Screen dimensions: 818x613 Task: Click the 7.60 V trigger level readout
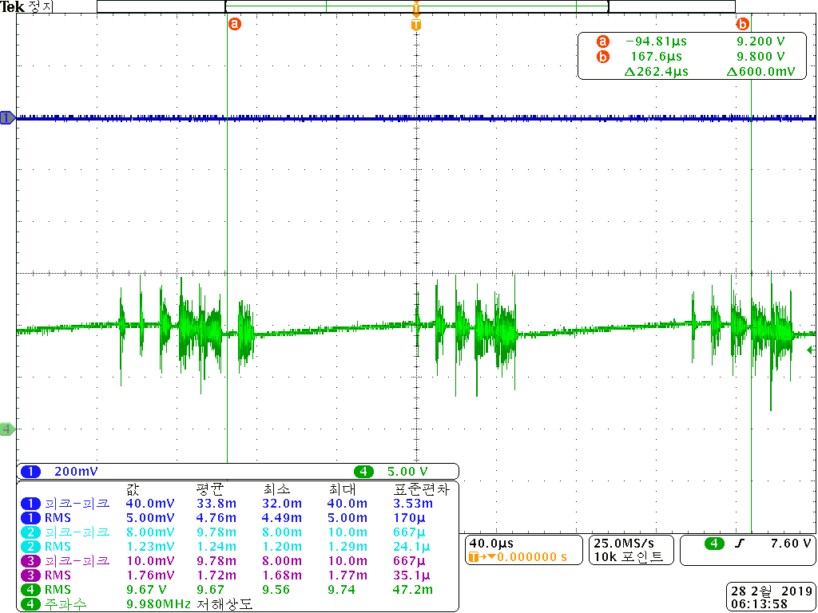tap(792, 544)
